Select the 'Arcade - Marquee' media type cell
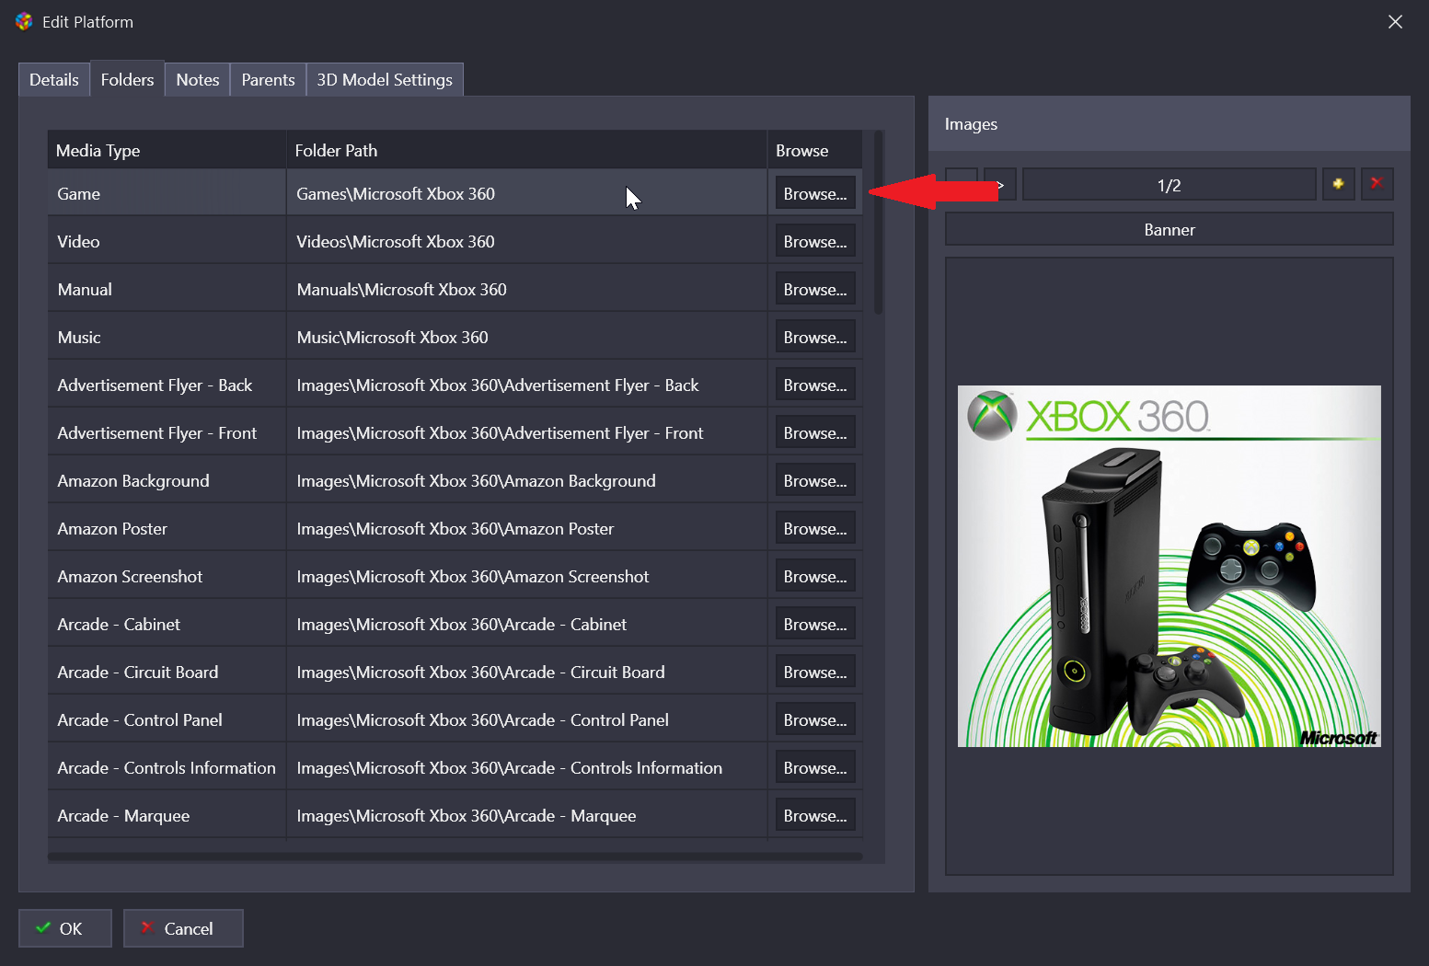The width and height of the screenshot is (1429, 966). click(x=167, y=815)
